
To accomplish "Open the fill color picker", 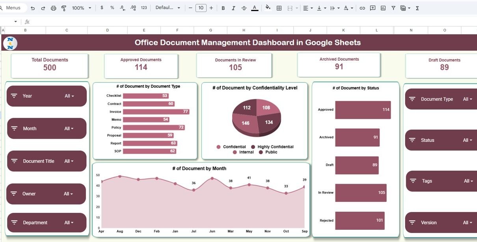I will (268, 8).
